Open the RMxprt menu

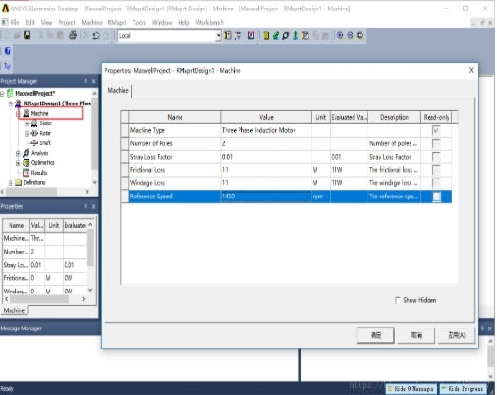point(117,22)
